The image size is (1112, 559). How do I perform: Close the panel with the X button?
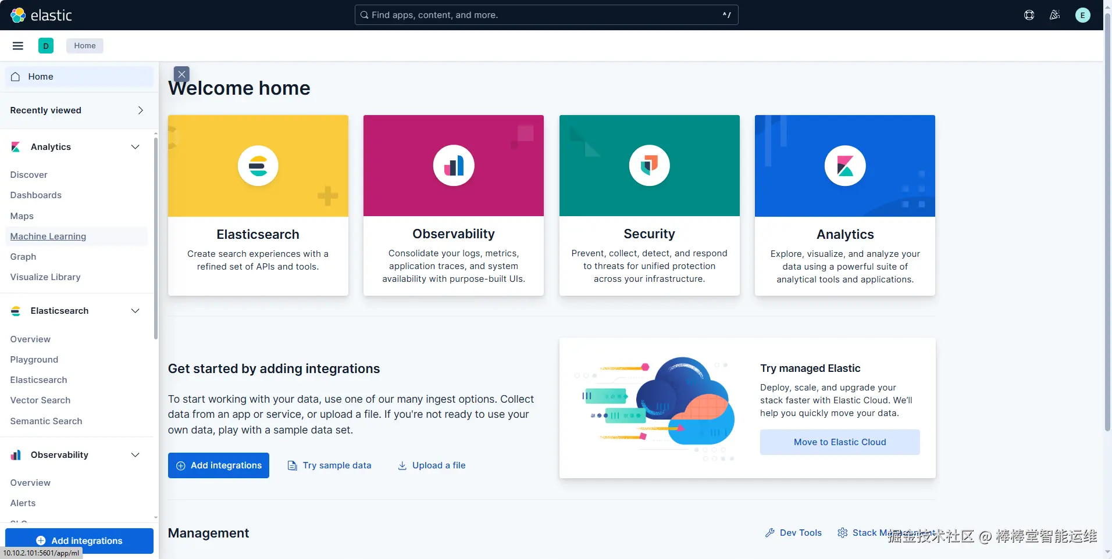tap(181, 74)
